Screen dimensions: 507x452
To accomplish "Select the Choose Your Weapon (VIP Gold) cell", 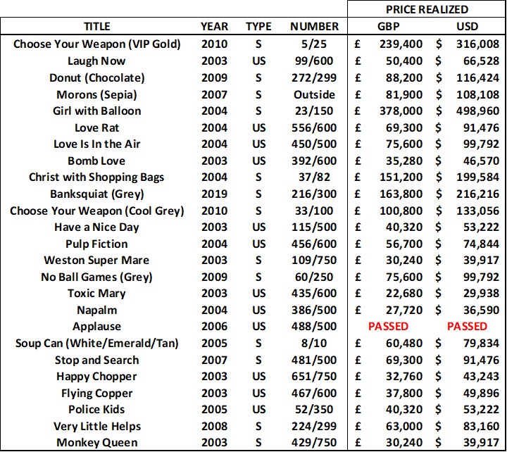I will [97, 44].
